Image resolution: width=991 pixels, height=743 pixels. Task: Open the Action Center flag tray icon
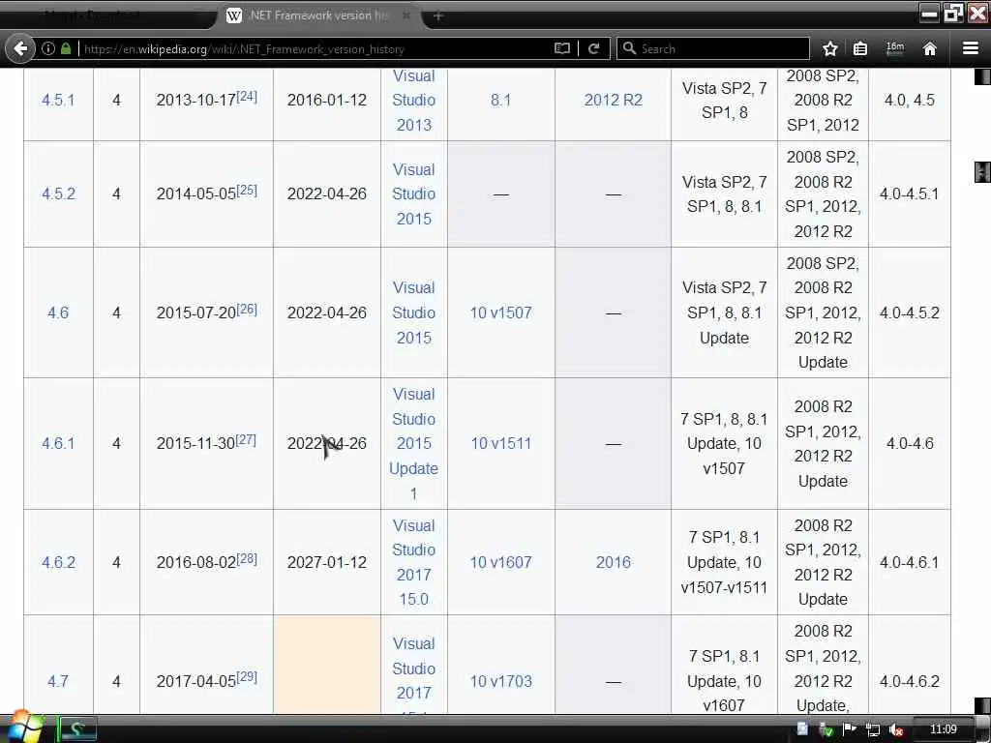(x=849, y=729)
